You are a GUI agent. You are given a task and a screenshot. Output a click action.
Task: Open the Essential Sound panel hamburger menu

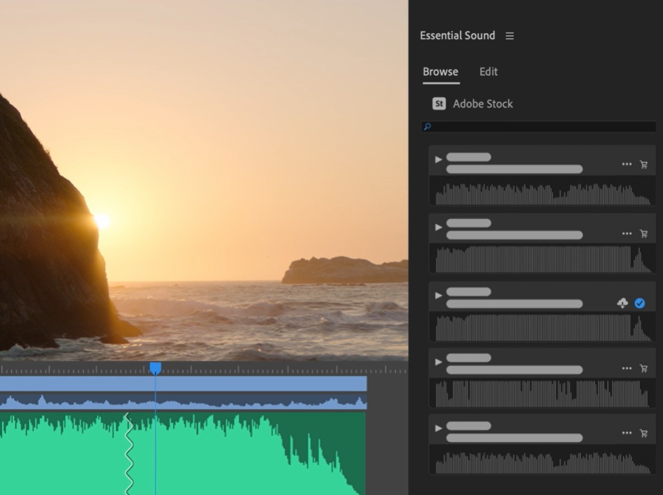510,36
